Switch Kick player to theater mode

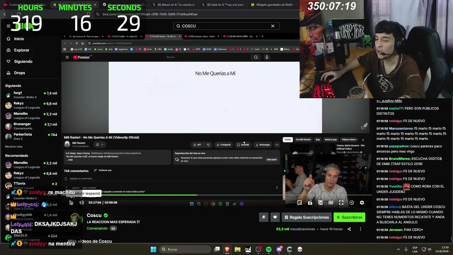point(331,203)
